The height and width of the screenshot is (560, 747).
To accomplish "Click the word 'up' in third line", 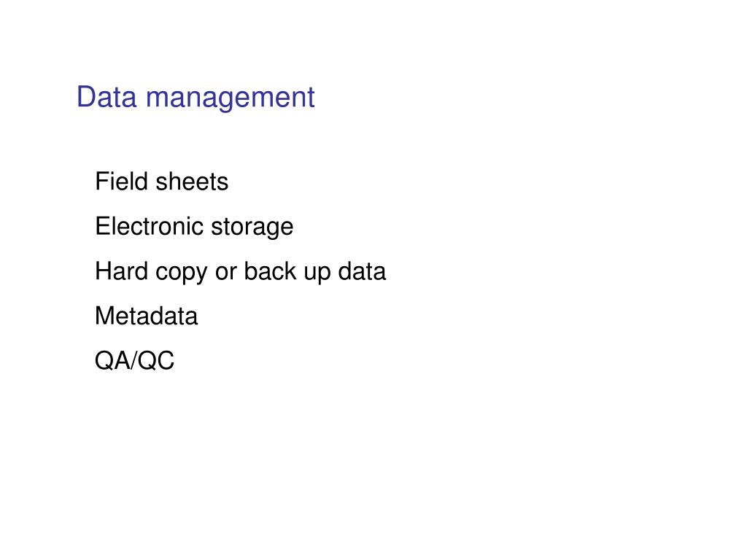I will 317,273.
